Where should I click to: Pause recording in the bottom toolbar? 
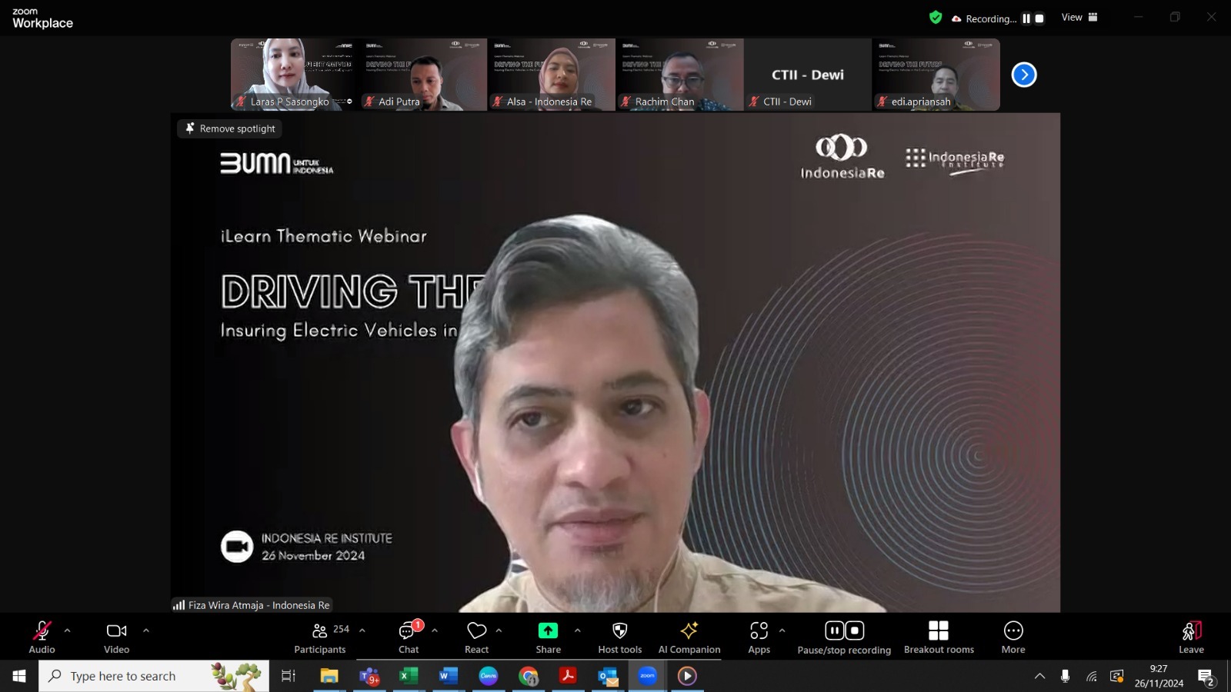[835, 630]
